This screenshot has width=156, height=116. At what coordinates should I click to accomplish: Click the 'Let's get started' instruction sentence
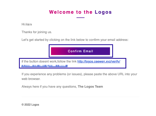point(75,40)
